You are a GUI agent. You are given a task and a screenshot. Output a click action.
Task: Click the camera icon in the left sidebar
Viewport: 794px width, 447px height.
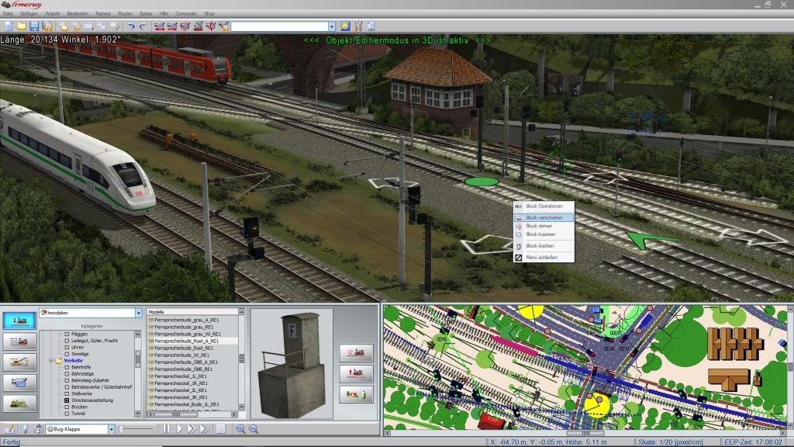click(x=21, y=383)
